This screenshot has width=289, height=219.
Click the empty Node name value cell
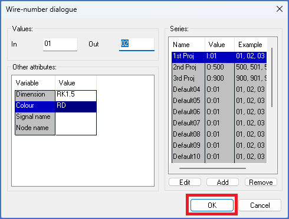(76, 129)
